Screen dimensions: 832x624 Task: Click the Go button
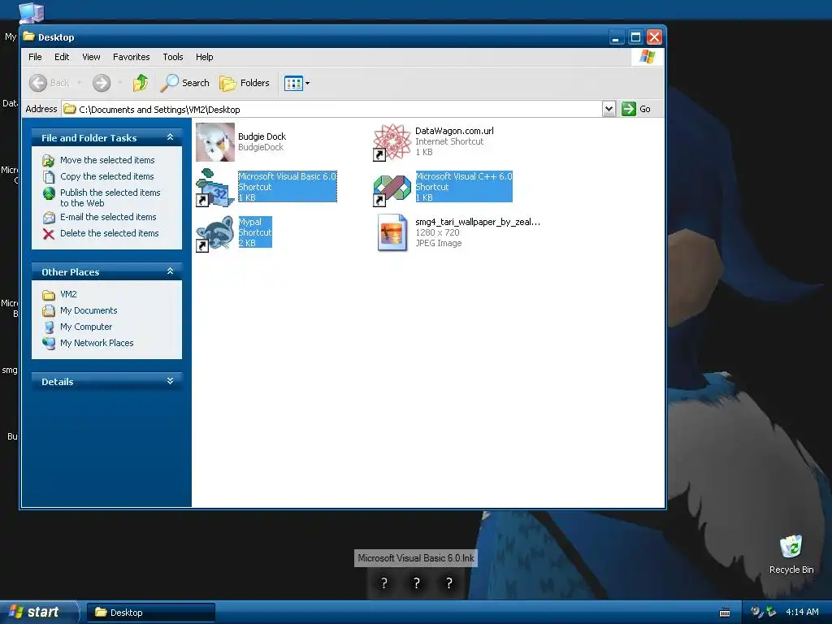(636, 109)
